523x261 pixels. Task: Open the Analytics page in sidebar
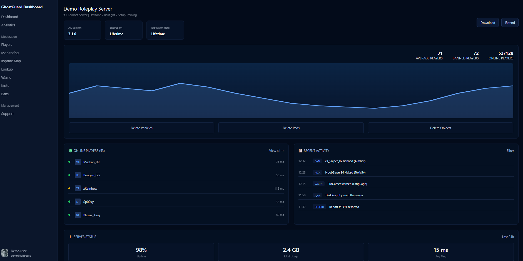coord(8,25)
